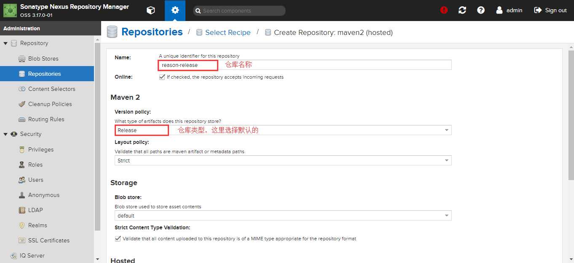Collapse the Repository tree node
The image size is (574, 263).
[5, 43]
